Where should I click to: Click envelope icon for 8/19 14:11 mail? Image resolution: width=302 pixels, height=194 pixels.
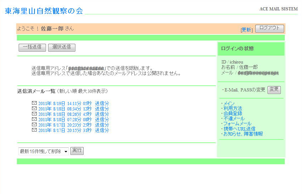[34, 103]
